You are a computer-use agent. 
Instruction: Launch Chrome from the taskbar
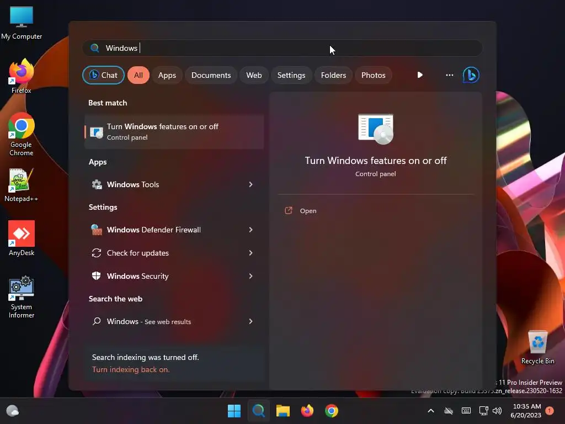(332, 411)
